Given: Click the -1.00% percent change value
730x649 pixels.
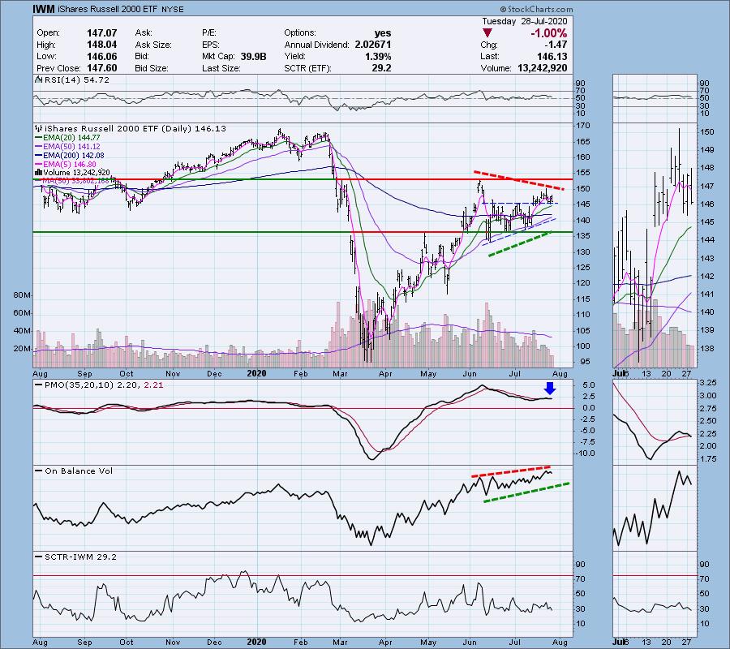Looking at the screenshot, I should click(548, 33).
